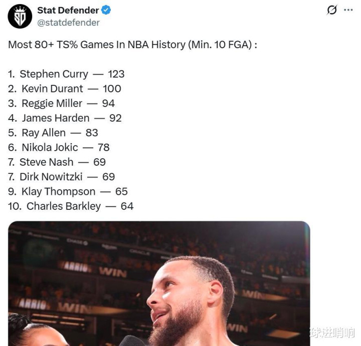Click the blue verified badge
The height and width of the screenshot is (346, 361).
tap(106, 10)
